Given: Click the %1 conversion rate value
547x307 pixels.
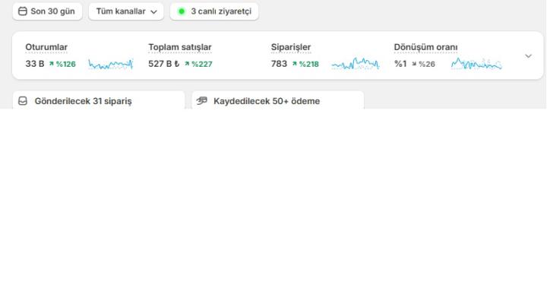Looking at the screenshot, I should (x=400, y=64).
